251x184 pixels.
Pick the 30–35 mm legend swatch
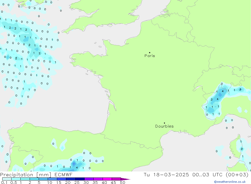(x=89, y=179)
